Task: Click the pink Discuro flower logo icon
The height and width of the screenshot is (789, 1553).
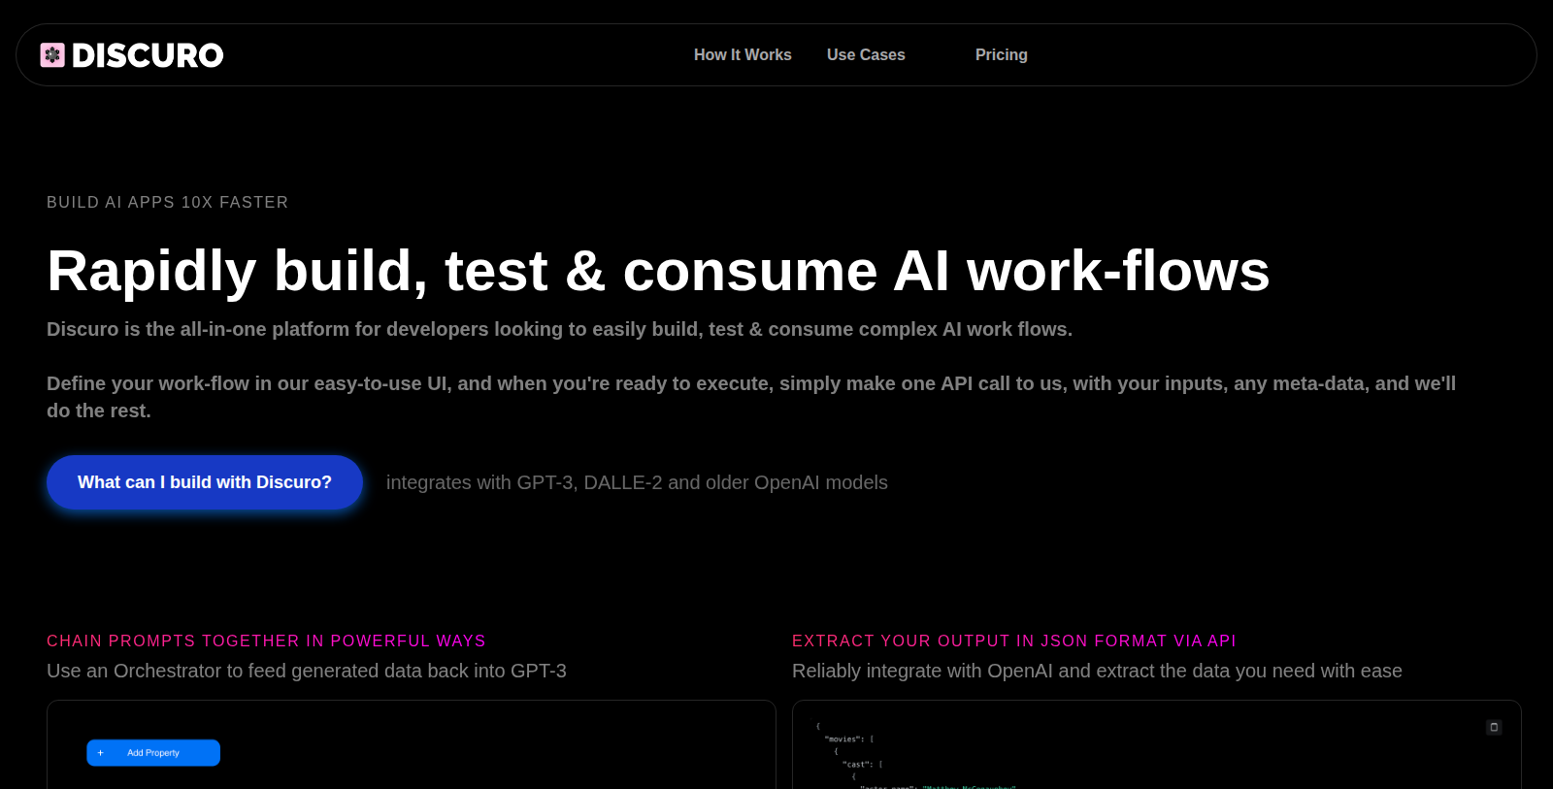Action: [x=52, y=55]
